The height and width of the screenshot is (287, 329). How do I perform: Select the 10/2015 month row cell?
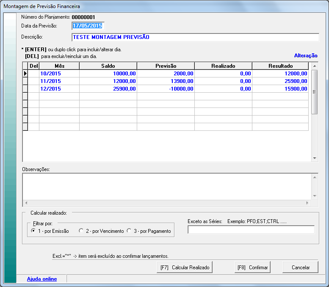click(59, 74)
